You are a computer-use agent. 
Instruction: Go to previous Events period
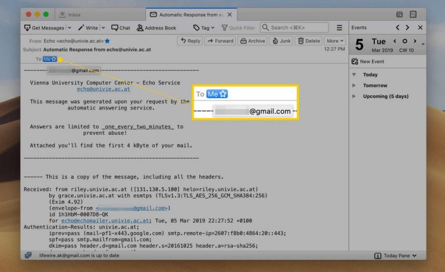click(397, 27)
